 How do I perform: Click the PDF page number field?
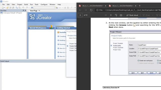[80, 15]
